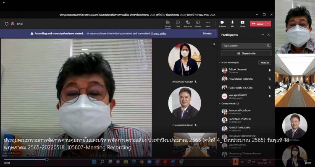Screen dimensions: 315x167
Task: Open Adobe Acrobat from the taskbar
Action: click(x=165, y=162)
